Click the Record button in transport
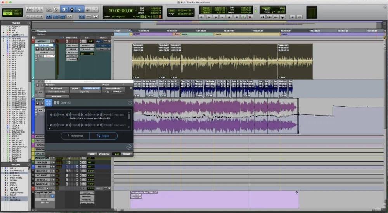This screenshot has height=213, width=388. click(250, 17)
